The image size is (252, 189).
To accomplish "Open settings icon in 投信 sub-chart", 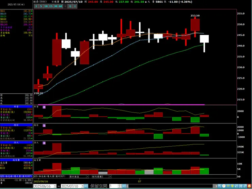I will (x=44, y=125).
